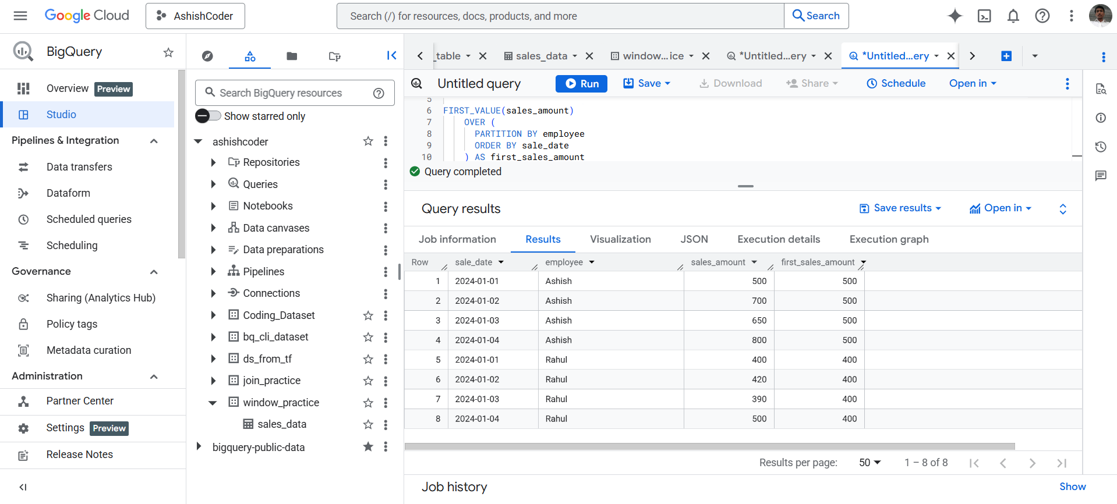The width and height of the screenshot is (1117, 504).
Task: Open the help question mark menu
Action: [1042, 16]
